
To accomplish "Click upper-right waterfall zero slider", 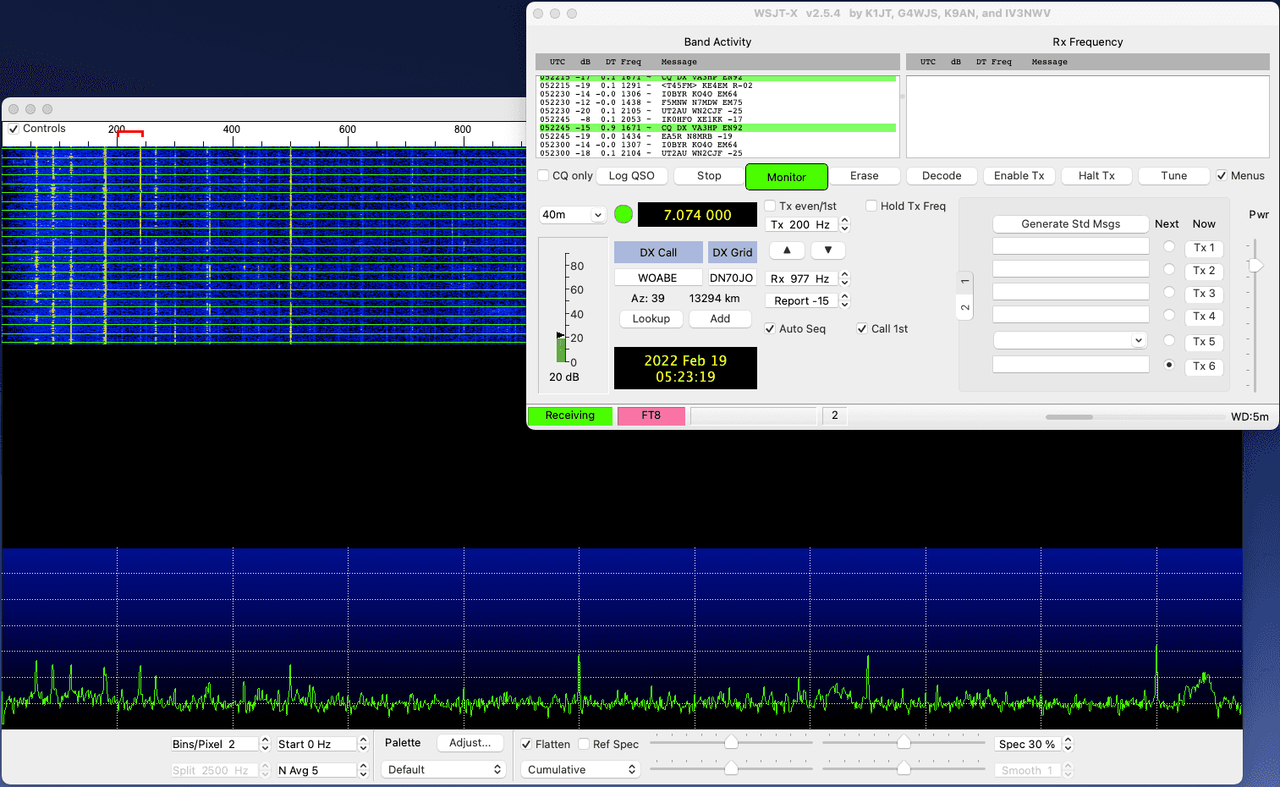I will click(904, 742).
